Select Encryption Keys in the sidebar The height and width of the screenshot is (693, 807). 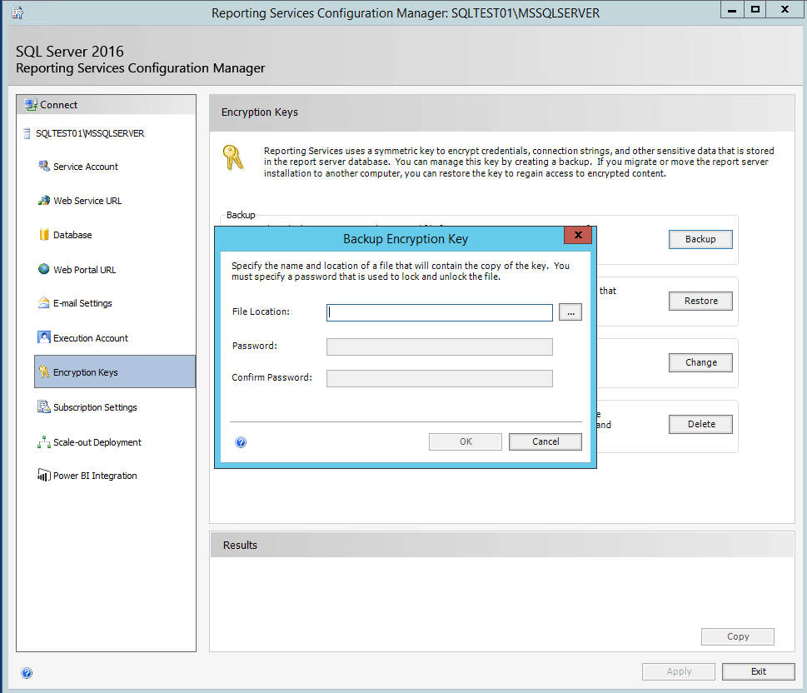coord(115,371)
